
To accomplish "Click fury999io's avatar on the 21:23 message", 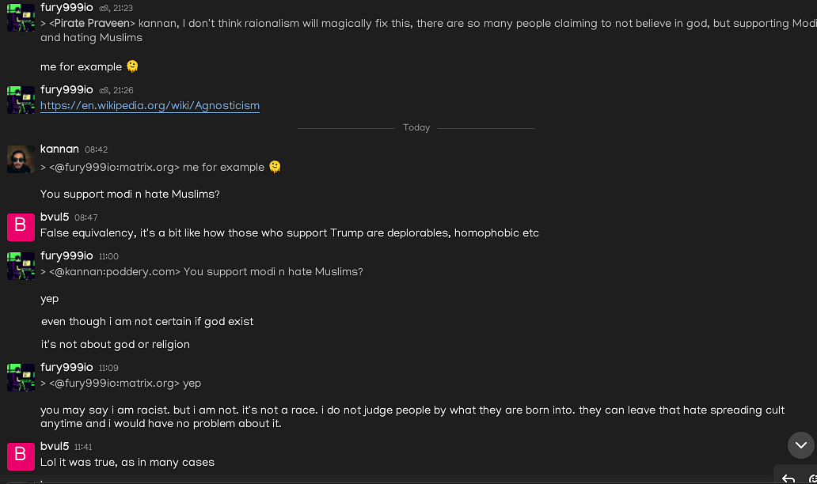I will pyautogui.click(x=21, y=17).
